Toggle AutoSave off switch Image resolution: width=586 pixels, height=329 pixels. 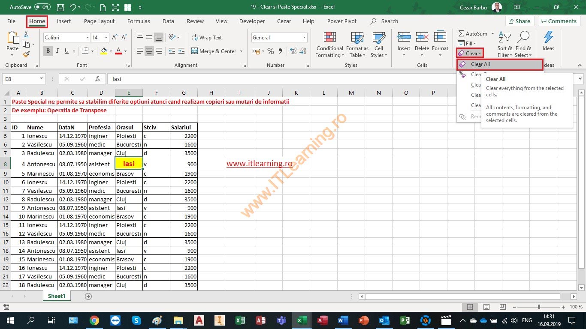[x=42, y=7]
